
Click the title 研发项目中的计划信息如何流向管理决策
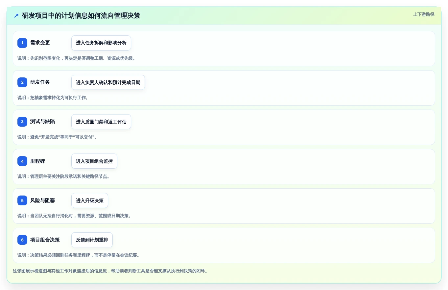coord(81,16)
